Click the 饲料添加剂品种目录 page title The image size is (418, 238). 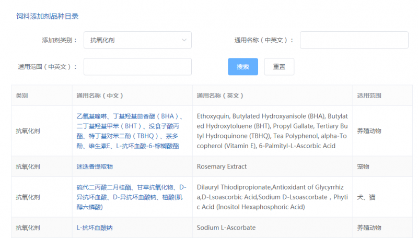47,16
